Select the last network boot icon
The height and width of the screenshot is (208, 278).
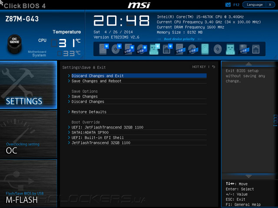tap(256, 49)
